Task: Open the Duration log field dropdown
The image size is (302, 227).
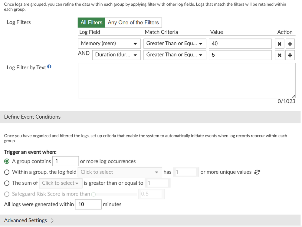Action: 116,55
